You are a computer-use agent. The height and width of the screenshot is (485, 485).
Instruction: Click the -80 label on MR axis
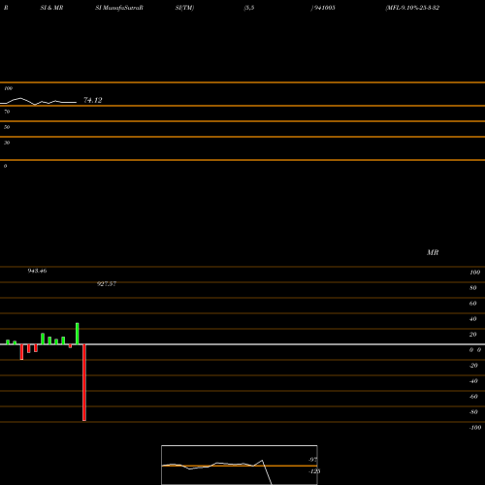[473, 412]
